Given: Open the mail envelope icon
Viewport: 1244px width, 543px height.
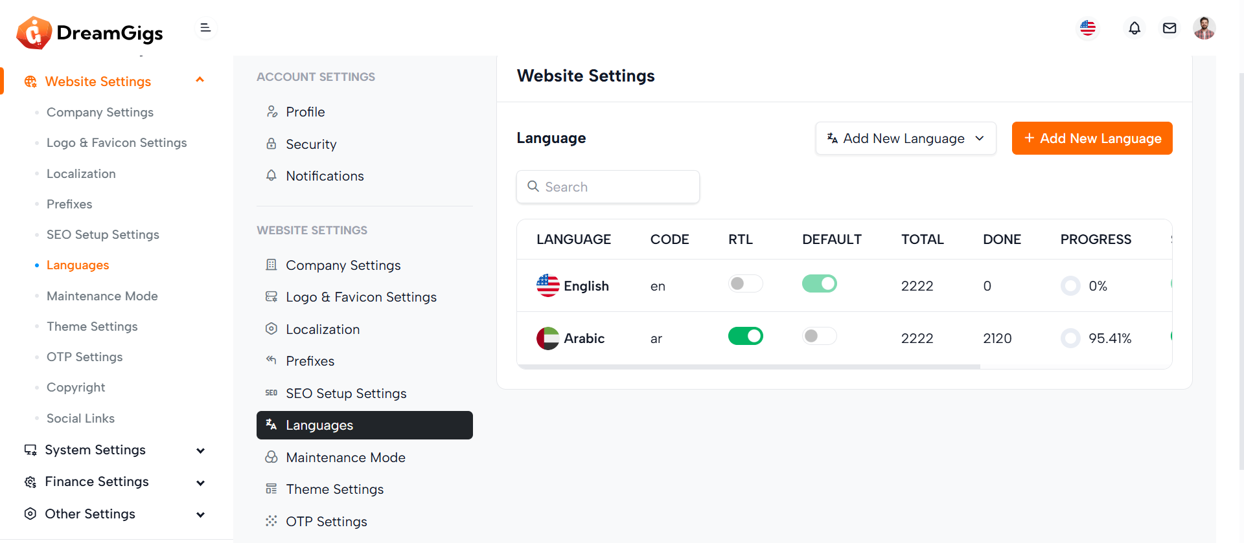Looking at the screenshot, I should pyautogui.click(x=1169, y=28).
